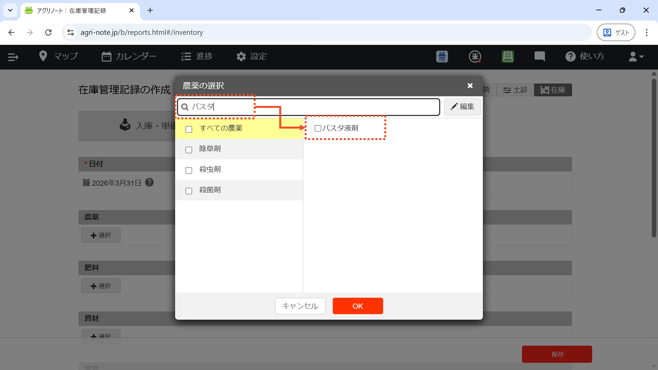The image size is (658, 370).
Task: Click the help question mark beside date
Action: (149, 182)
